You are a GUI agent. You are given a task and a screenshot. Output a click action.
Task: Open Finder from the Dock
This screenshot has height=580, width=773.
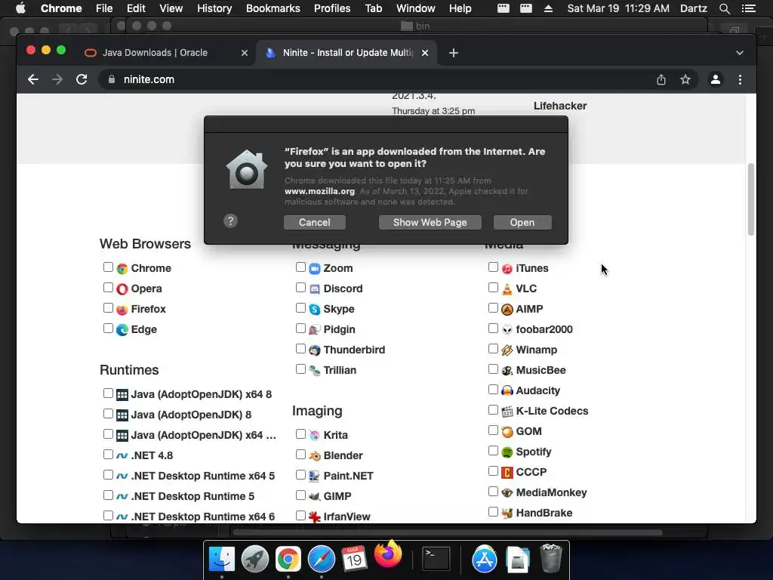[221, 560]
